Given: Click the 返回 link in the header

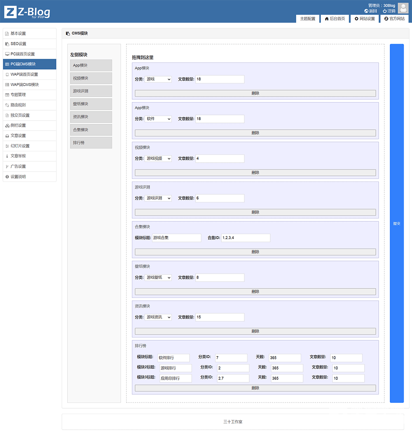Looking at the screenshot, I should (x=371, y=11).
